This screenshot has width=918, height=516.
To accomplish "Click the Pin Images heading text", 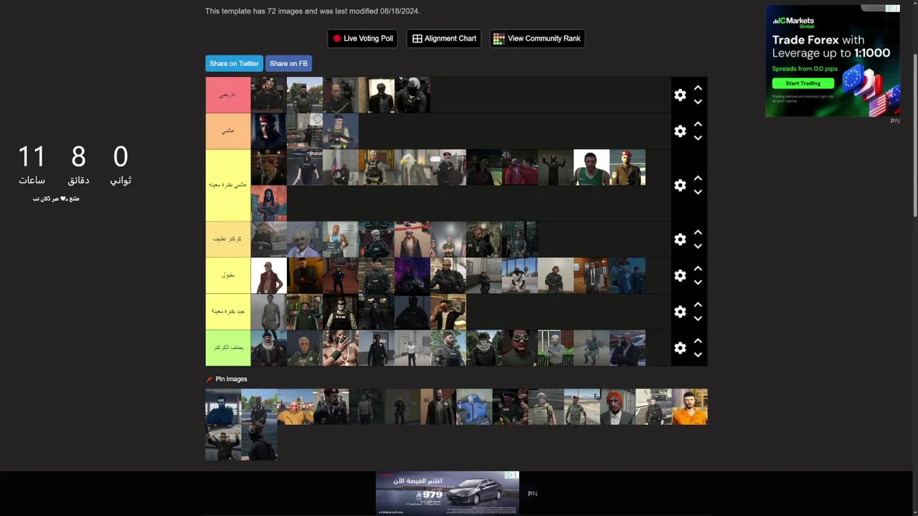I will (x=231, y=379).
